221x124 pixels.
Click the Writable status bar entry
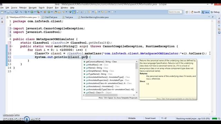(x=132, y=118)
